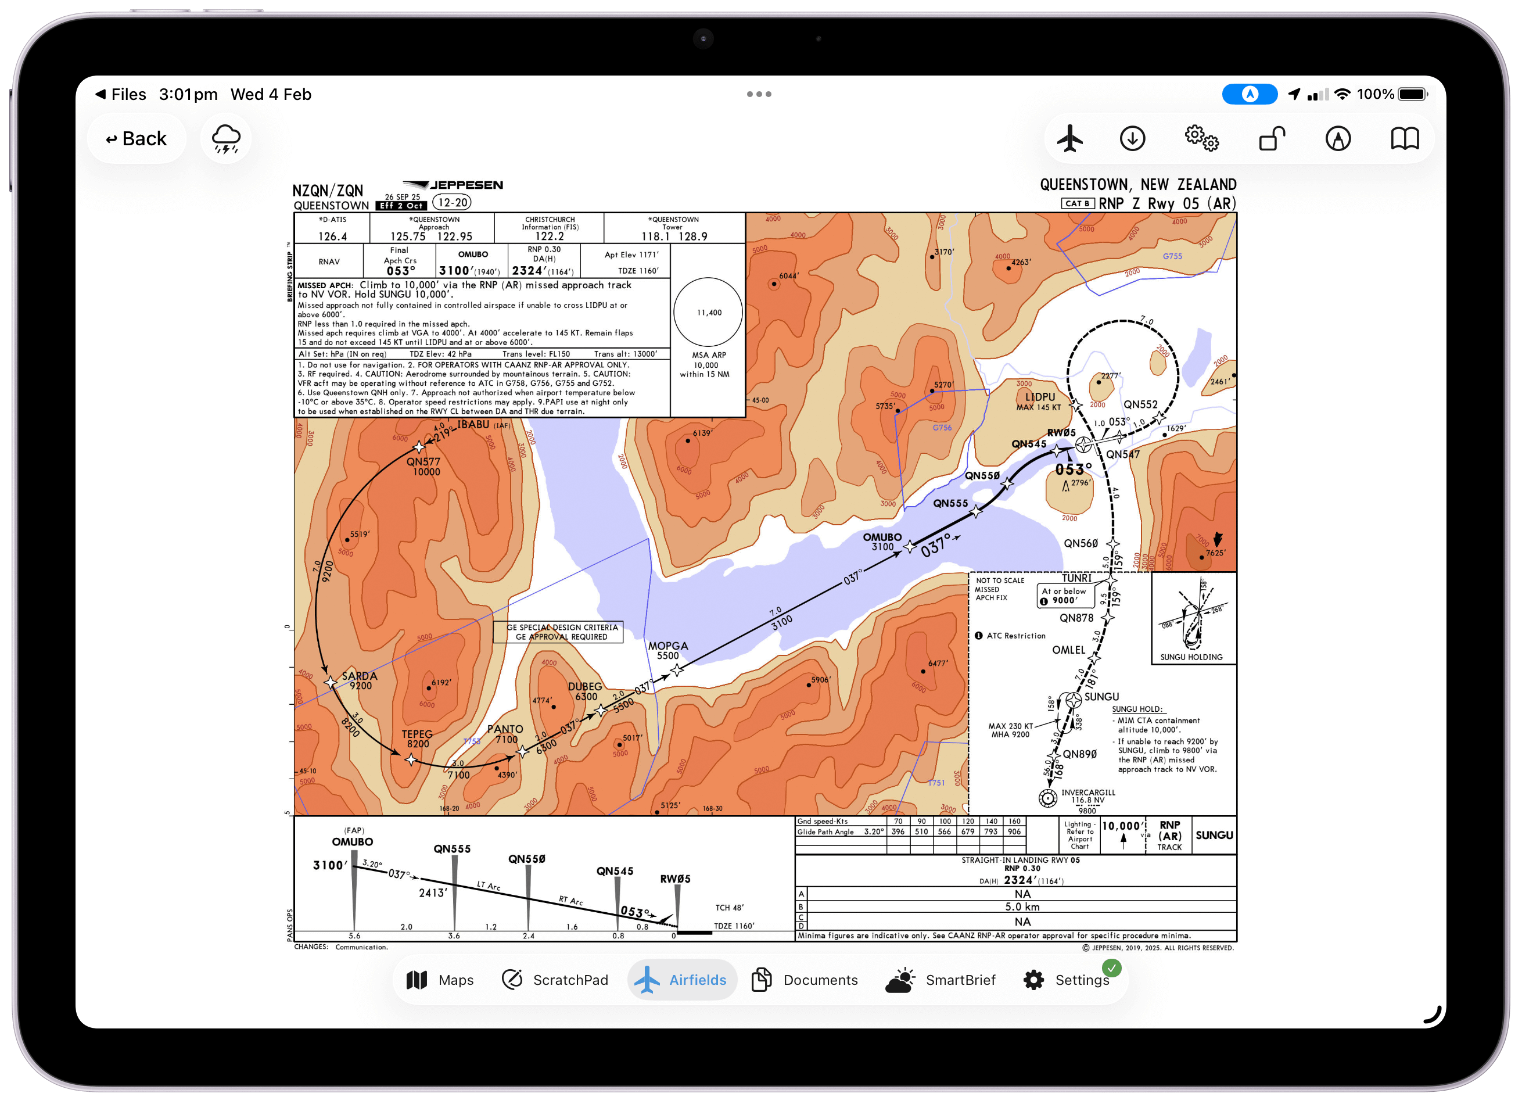This screenshot has width=1522, height=1104.
Task: Tap the OMUBO waypoint on the chart
Action: (909, 547)
